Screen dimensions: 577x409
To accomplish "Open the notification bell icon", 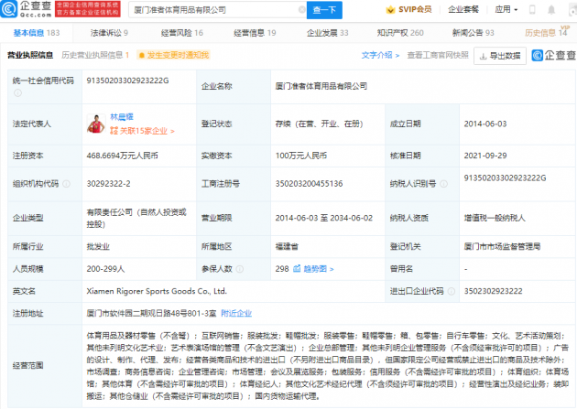I will 551,9.
